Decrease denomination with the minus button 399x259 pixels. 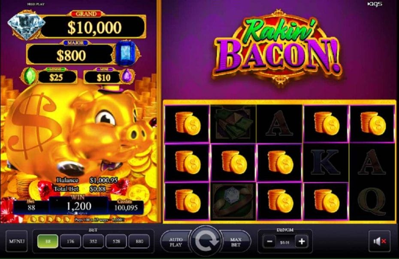pos(270,241)
